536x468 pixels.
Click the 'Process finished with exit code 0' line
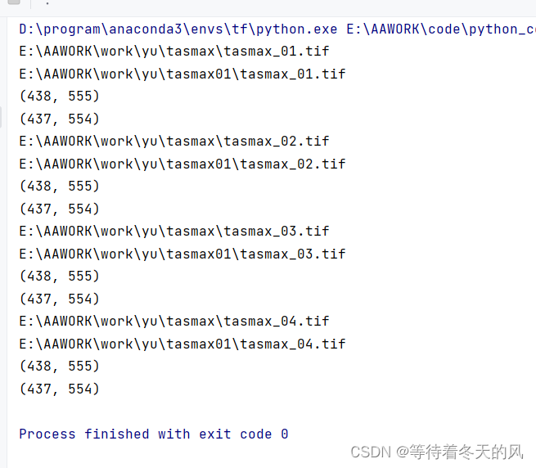click(x=154, y=434)
